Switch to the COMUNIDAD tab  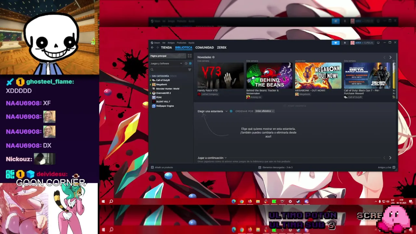[x=204, y=47]
